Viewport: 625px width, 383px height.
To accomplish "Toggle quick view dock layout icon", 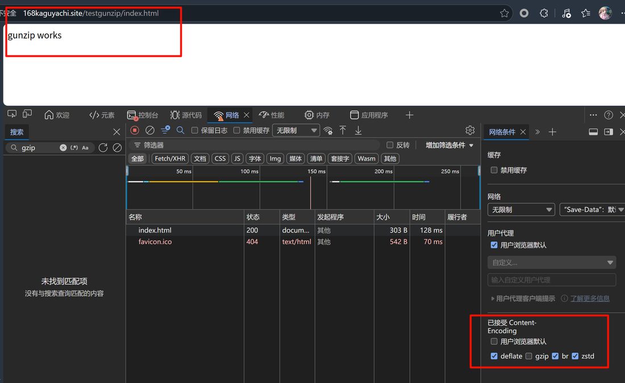I will click(593, 132).
